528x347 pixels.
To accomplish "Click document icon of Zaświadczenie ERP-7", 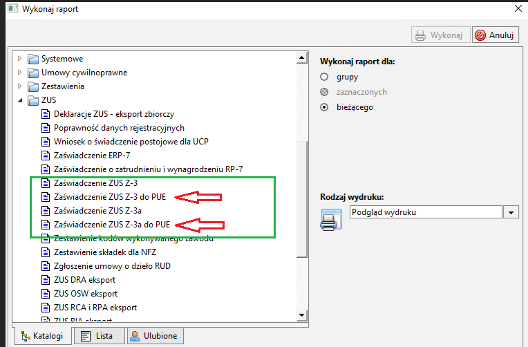I will coord(46,156).
